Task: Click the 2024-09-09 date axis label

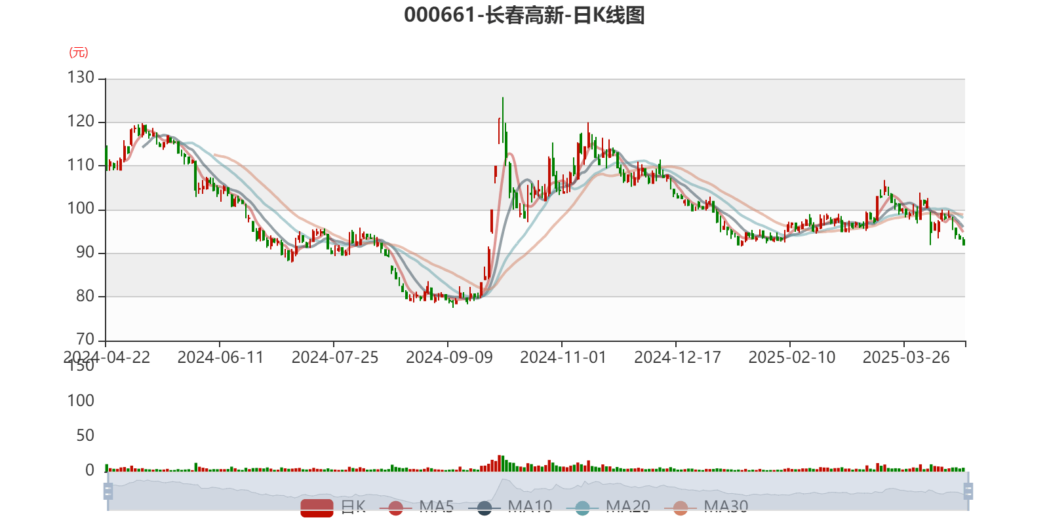Action: click(448, 357)
